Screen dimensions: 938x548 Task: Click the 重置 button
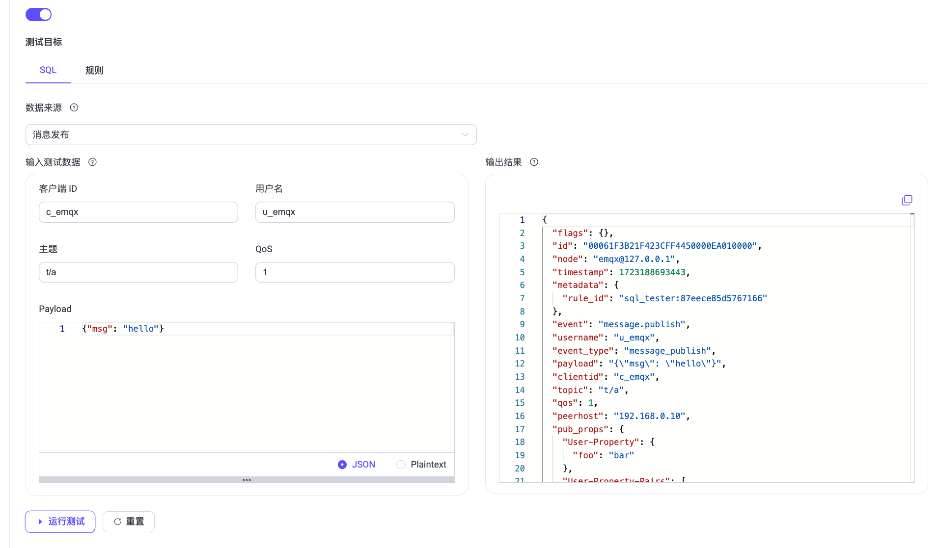tap(129, 522)
